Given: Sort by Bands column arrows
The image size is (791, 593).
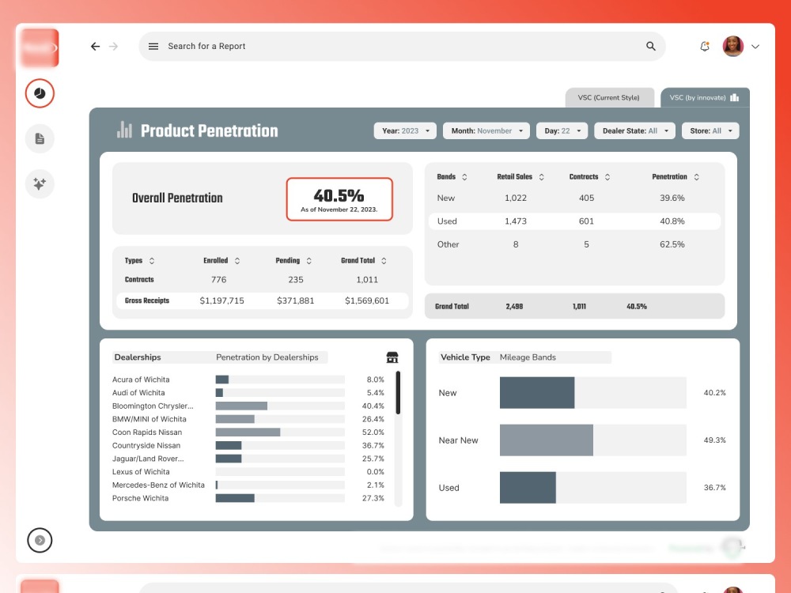Looking at the screenshot, I should [464, 177].
